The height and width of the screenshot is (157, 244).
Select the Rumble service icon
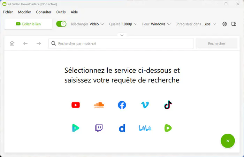(168, 128)
